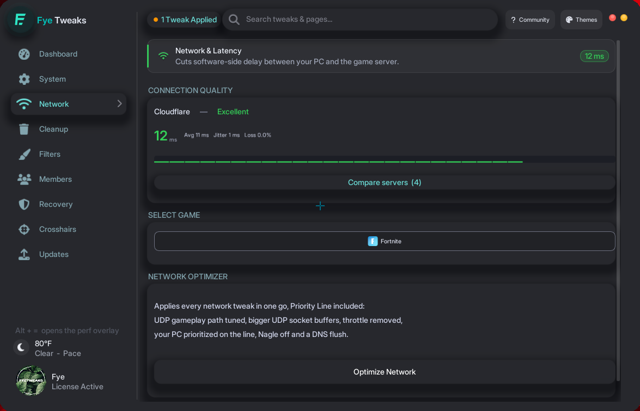Click the Community question mark icon
640x411 pixels.
tap(513, 20)
